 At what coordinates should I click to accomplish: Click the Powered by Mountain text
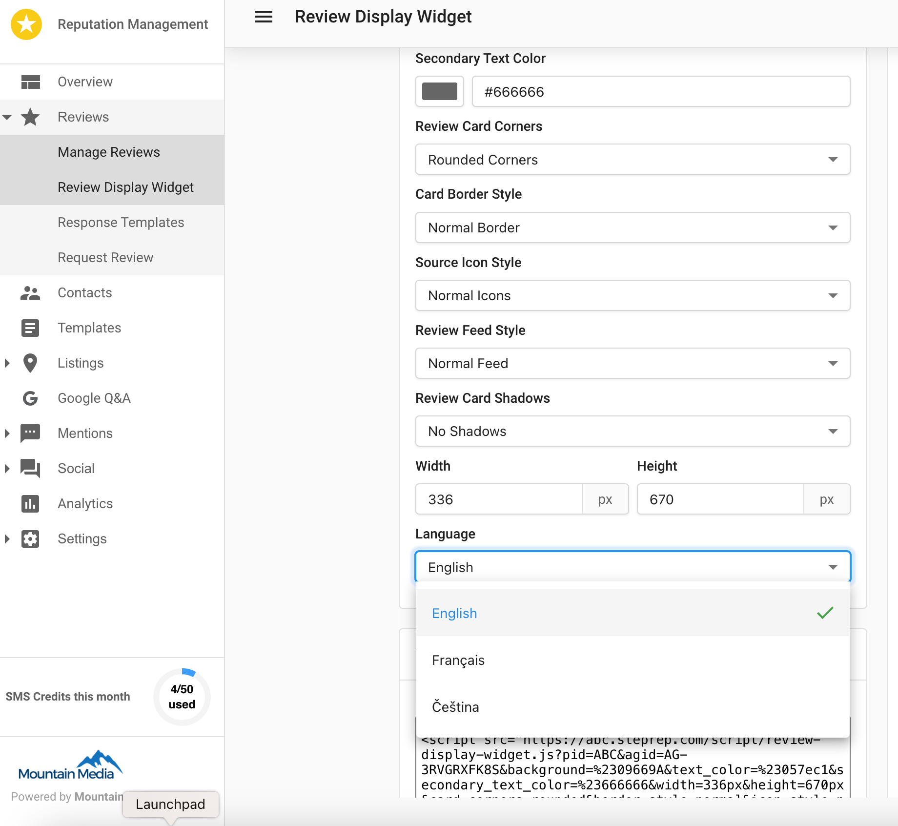pyautogui.click(x=67, y=797)
